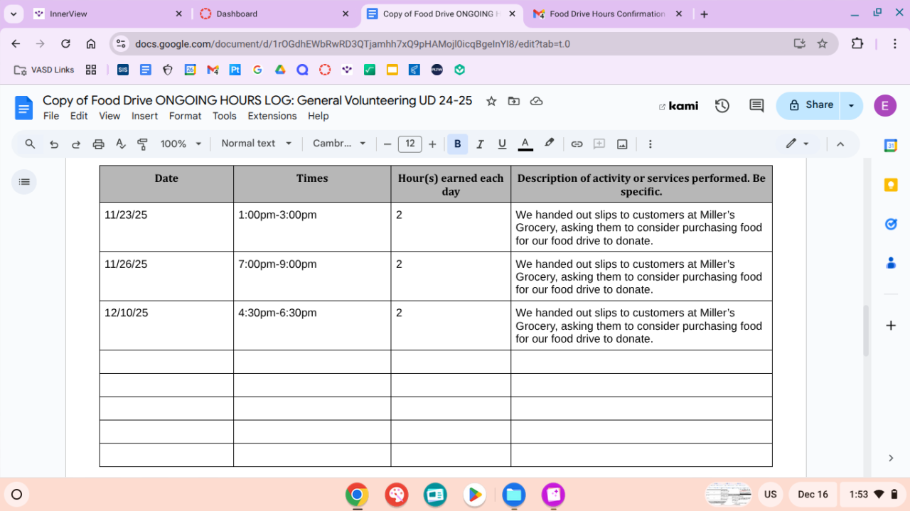The image size is (910, 511).
Task: Click the 11/23/25 date cell
Action: pos(166,227)
